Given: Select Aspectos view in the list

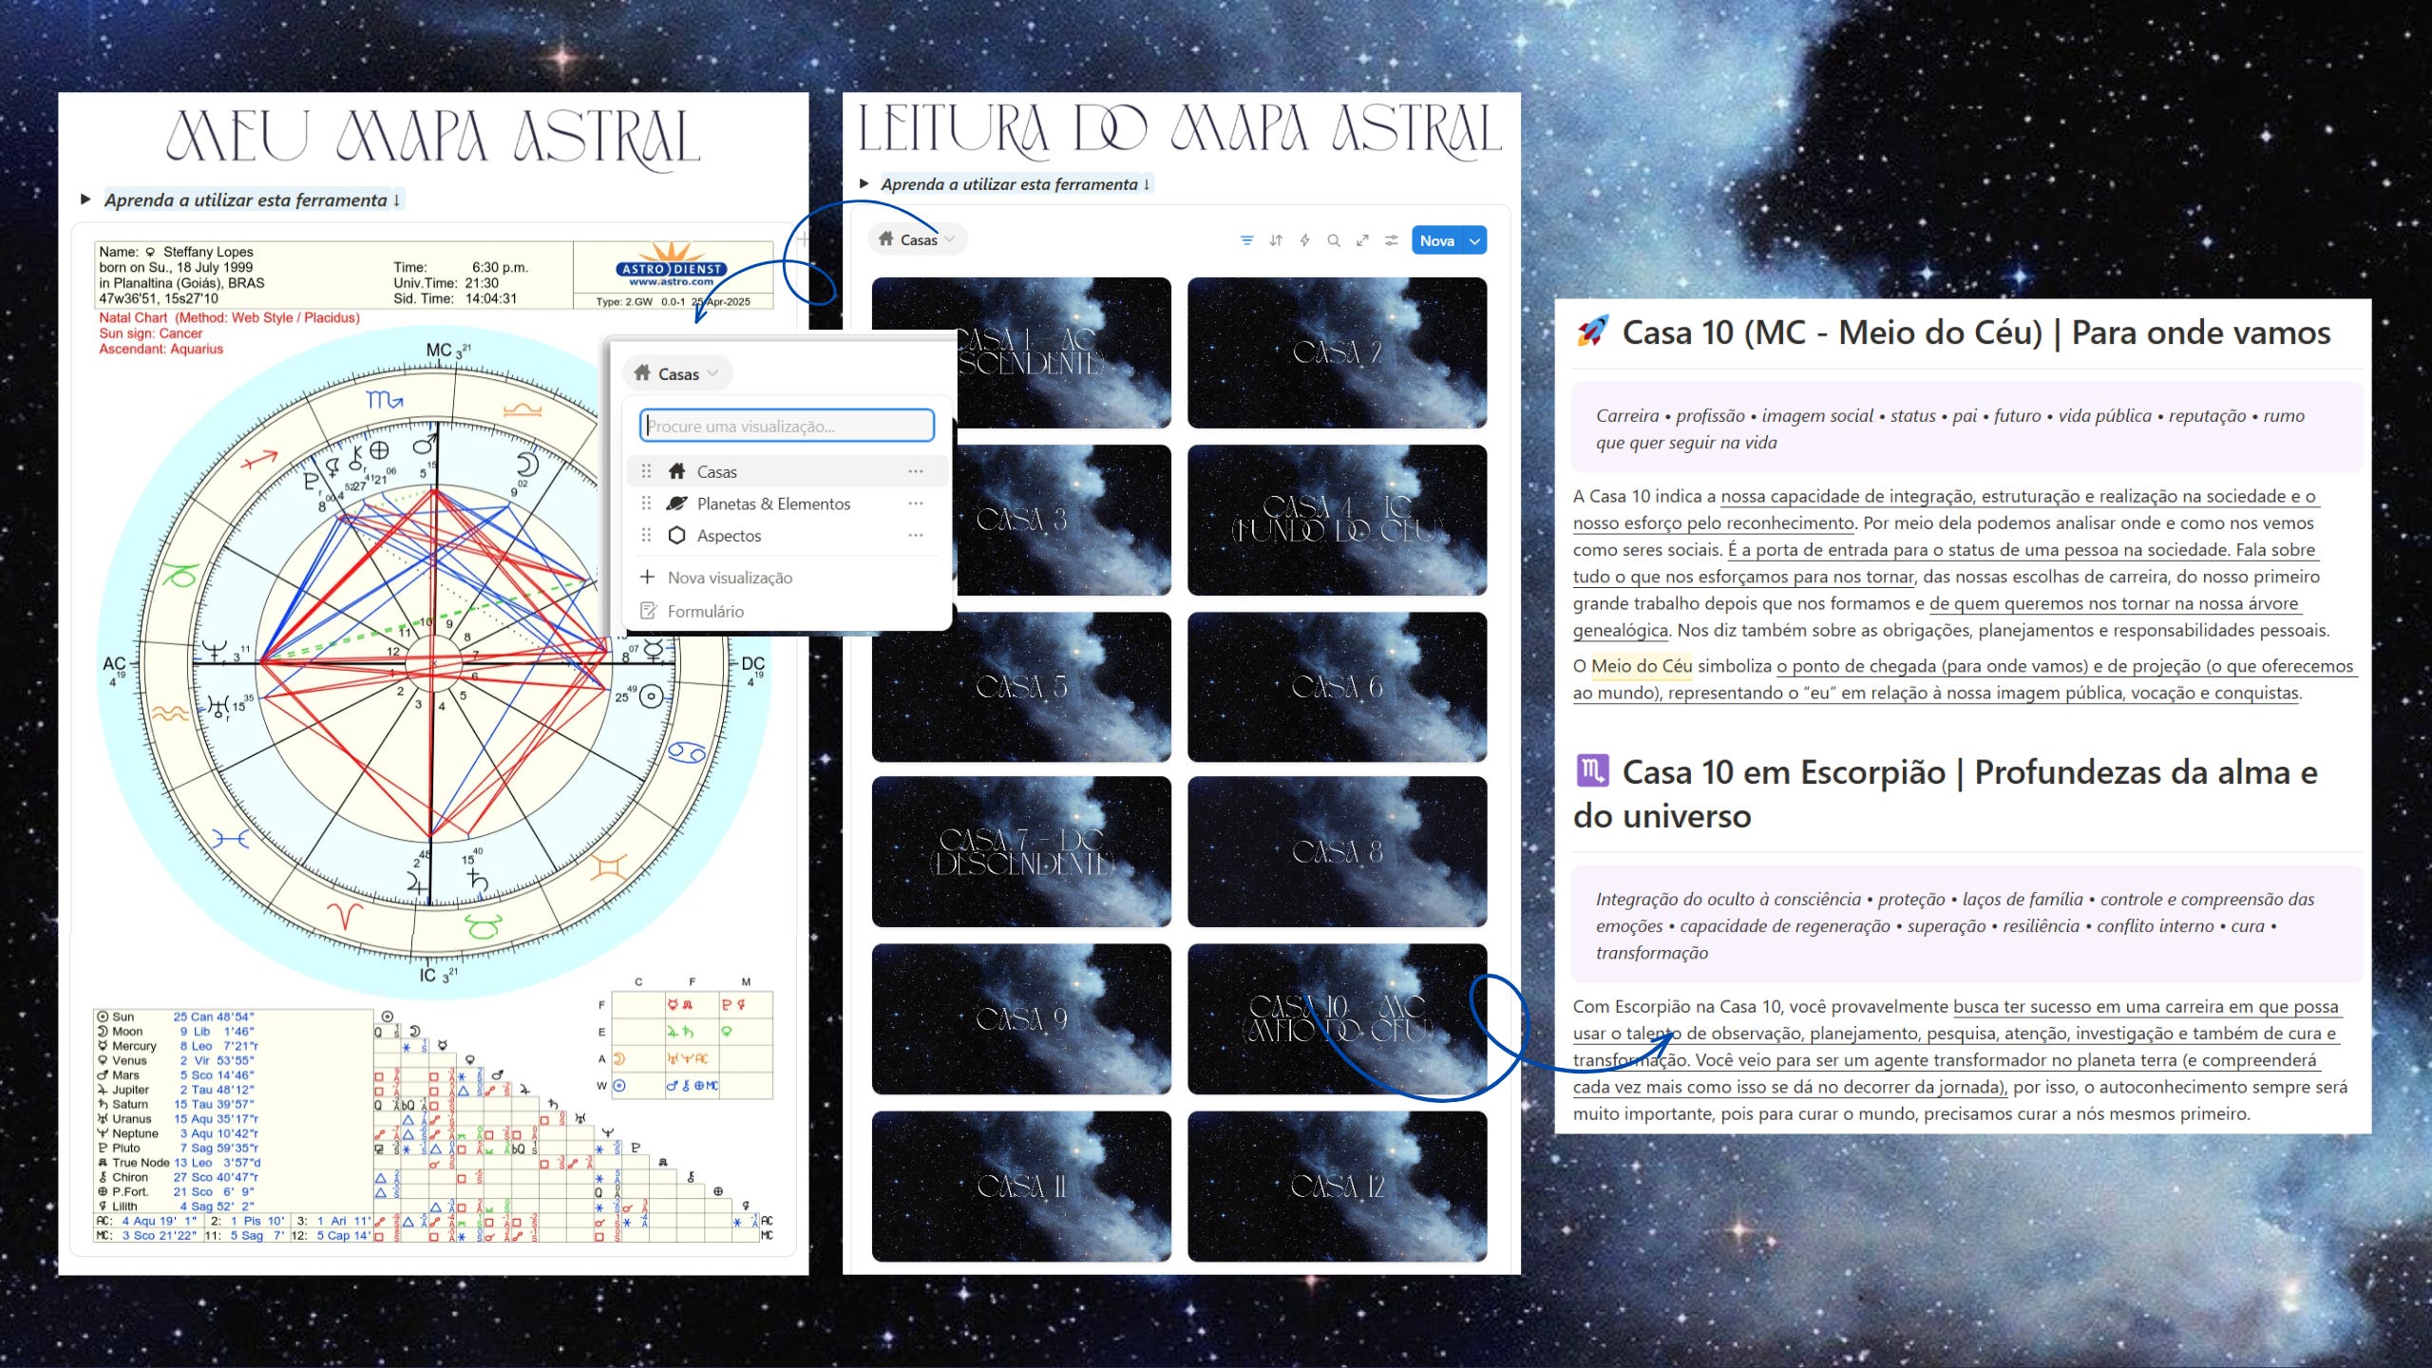Looking at the screenshot, I should point(729,536).
